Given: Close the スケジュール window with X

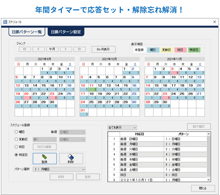Looking at the screenshot, I should click(x=214, y=22).
